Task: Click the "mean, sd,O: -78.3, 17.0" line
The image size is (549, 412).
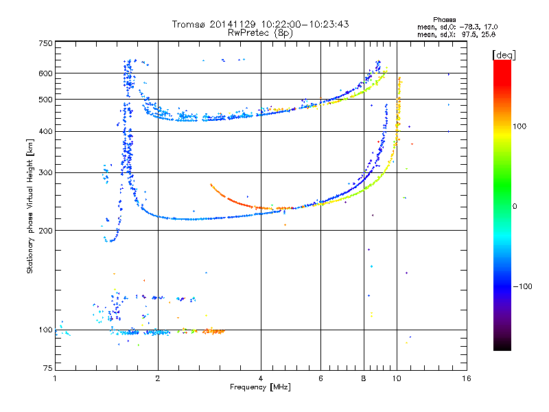Action: point(457,27)
